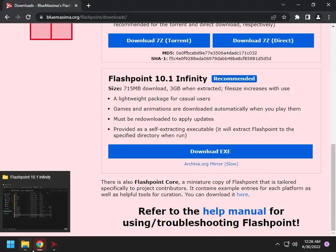
Task: View site info via the lock icon
Action: (41, 17)
